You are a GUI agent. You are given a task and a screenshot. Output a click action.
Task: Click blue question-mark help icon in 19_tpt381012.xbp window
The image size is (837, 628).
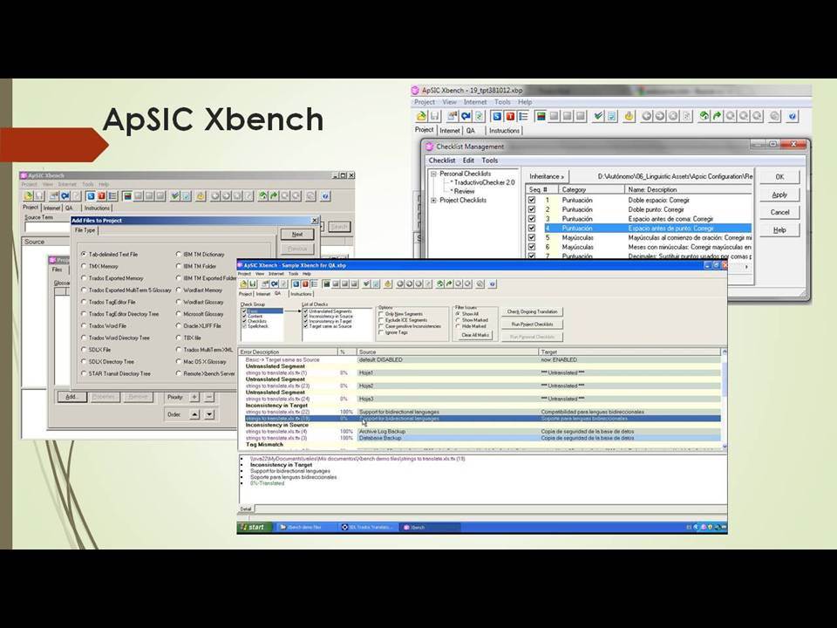(793, 116)
